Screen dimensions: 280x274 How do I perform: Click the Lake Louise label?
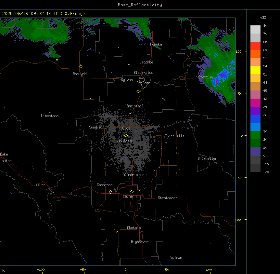[x=6, y=158]
